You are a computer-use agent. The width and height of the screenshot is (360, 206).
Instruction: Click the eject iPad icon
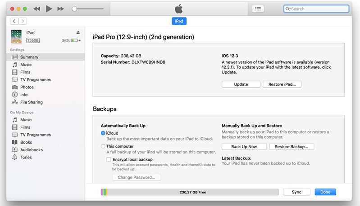click(x=78, y=32)
